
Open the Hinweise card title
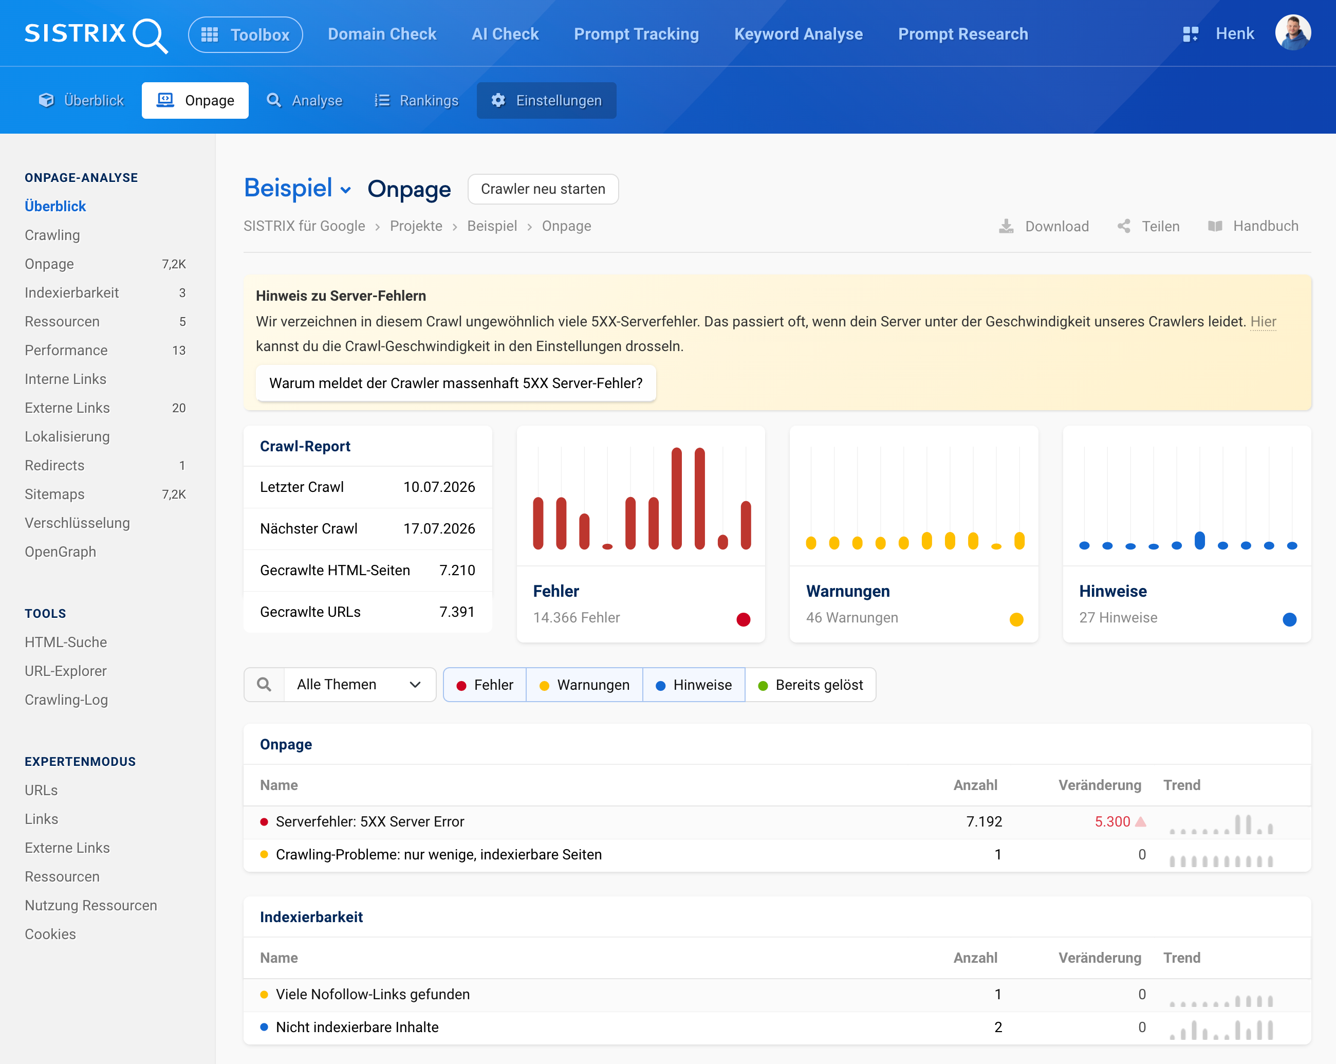[1113, 591]
